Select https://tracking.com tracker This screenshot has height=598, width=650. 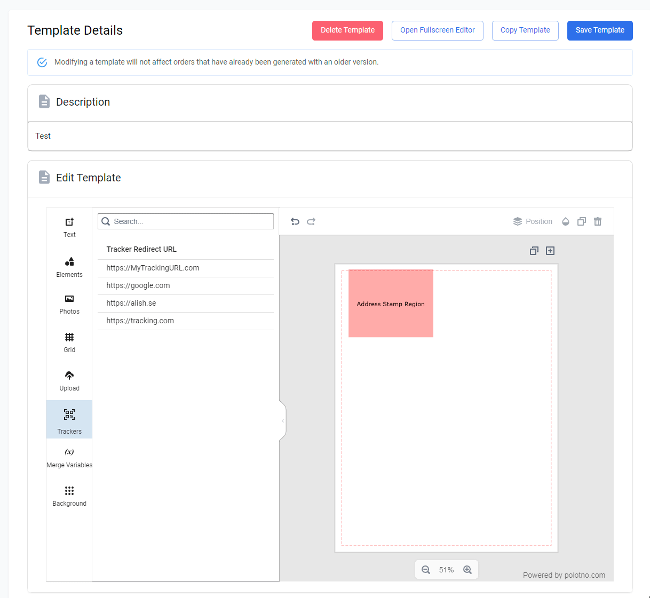click(186, 321)
